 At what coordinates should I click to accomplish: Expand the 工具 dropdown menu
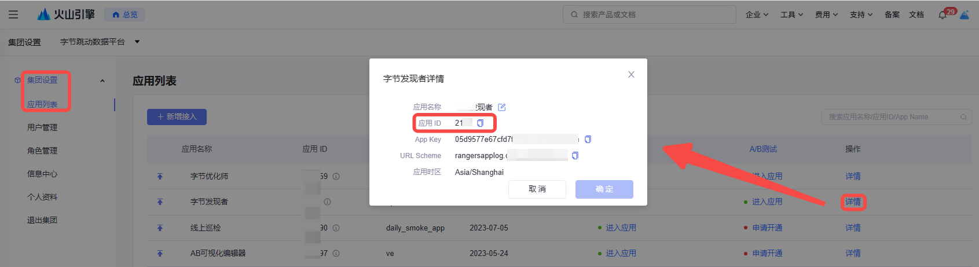coord(791,14)
